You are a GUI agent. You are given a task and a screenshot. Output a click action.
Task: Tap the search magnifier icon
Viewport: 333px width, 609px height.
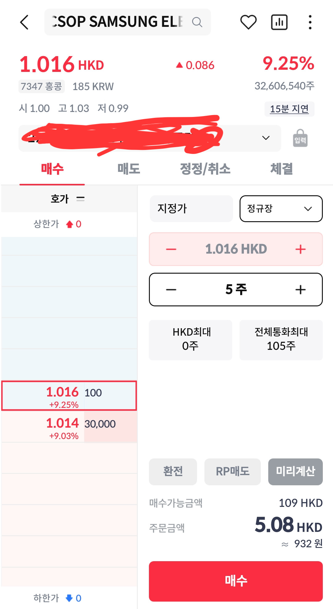197,22
